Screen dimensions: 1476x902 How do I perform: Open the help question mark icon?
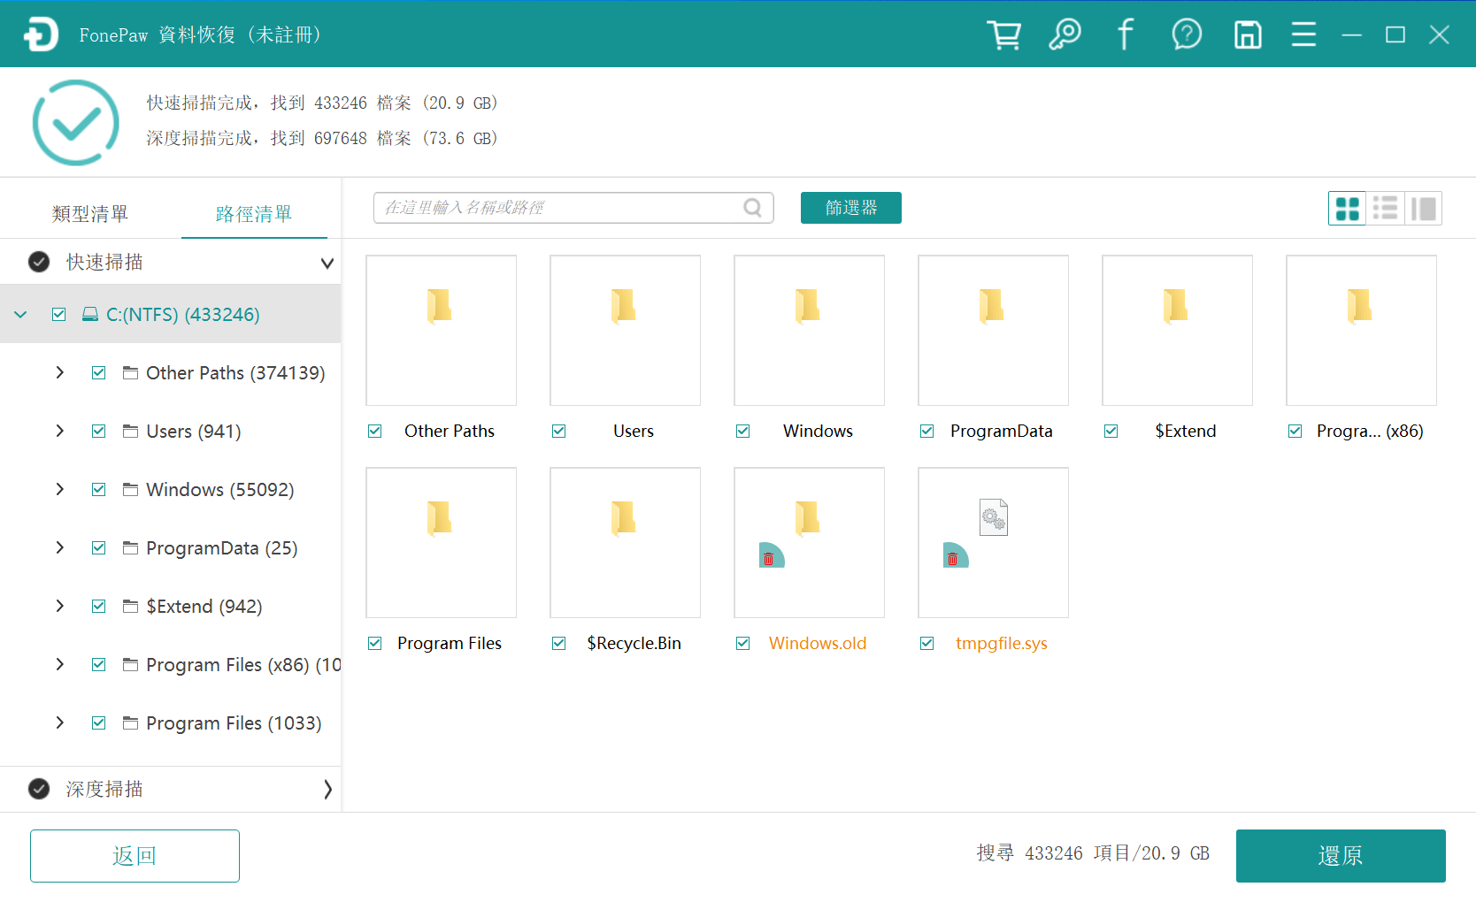(x=1187, y=34)
